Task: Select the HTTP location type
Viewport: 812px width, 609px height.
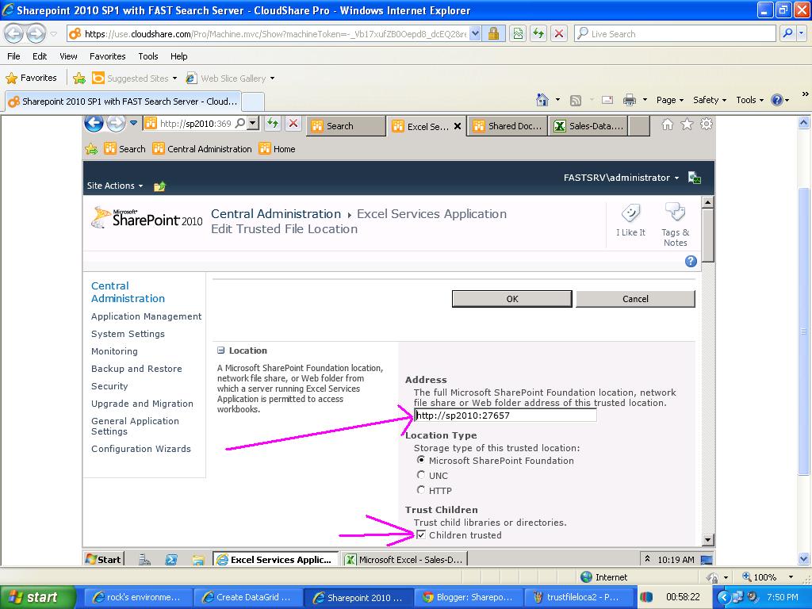Action: click(x=421, y=490)
